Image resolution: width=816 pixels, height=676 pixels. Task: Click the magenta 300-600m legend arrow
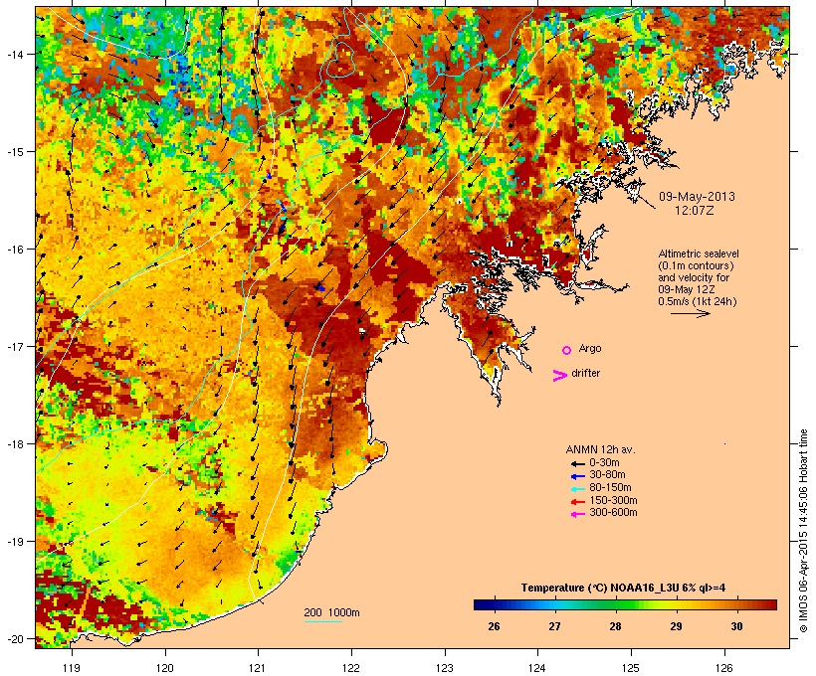point(577,514)
